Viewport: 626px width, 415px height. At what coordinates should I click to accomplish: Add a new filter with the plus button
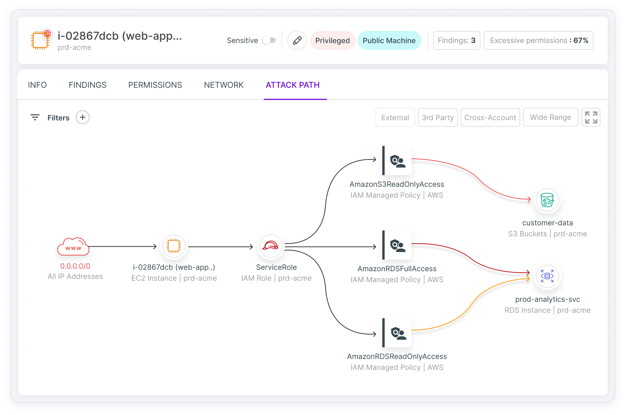click(82, 117)
